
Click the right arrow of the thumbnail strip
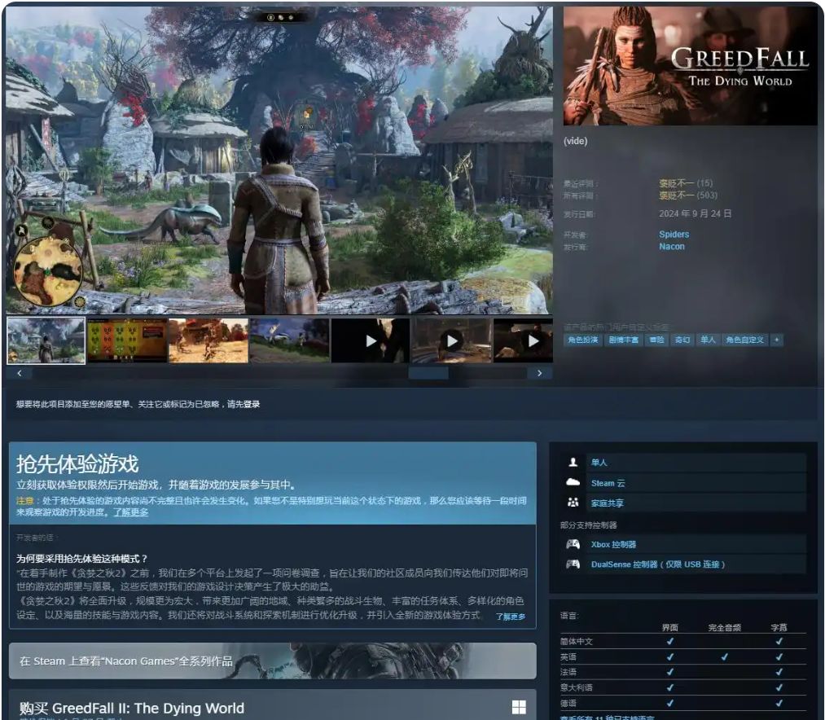click(540, 373)
